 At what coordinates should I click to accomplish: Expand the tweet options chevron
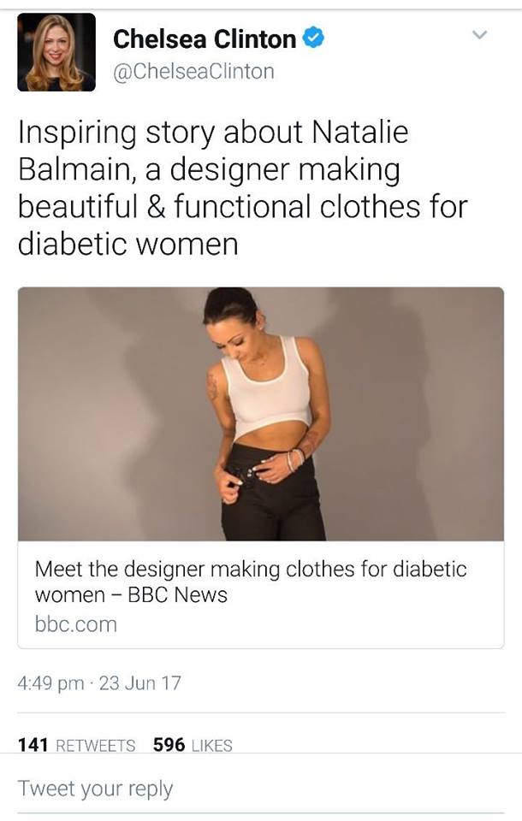pos(479,35)
